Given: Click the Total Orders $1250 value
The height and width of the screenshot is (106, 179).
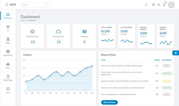Looking at the screenshot, I should [105, 31].
